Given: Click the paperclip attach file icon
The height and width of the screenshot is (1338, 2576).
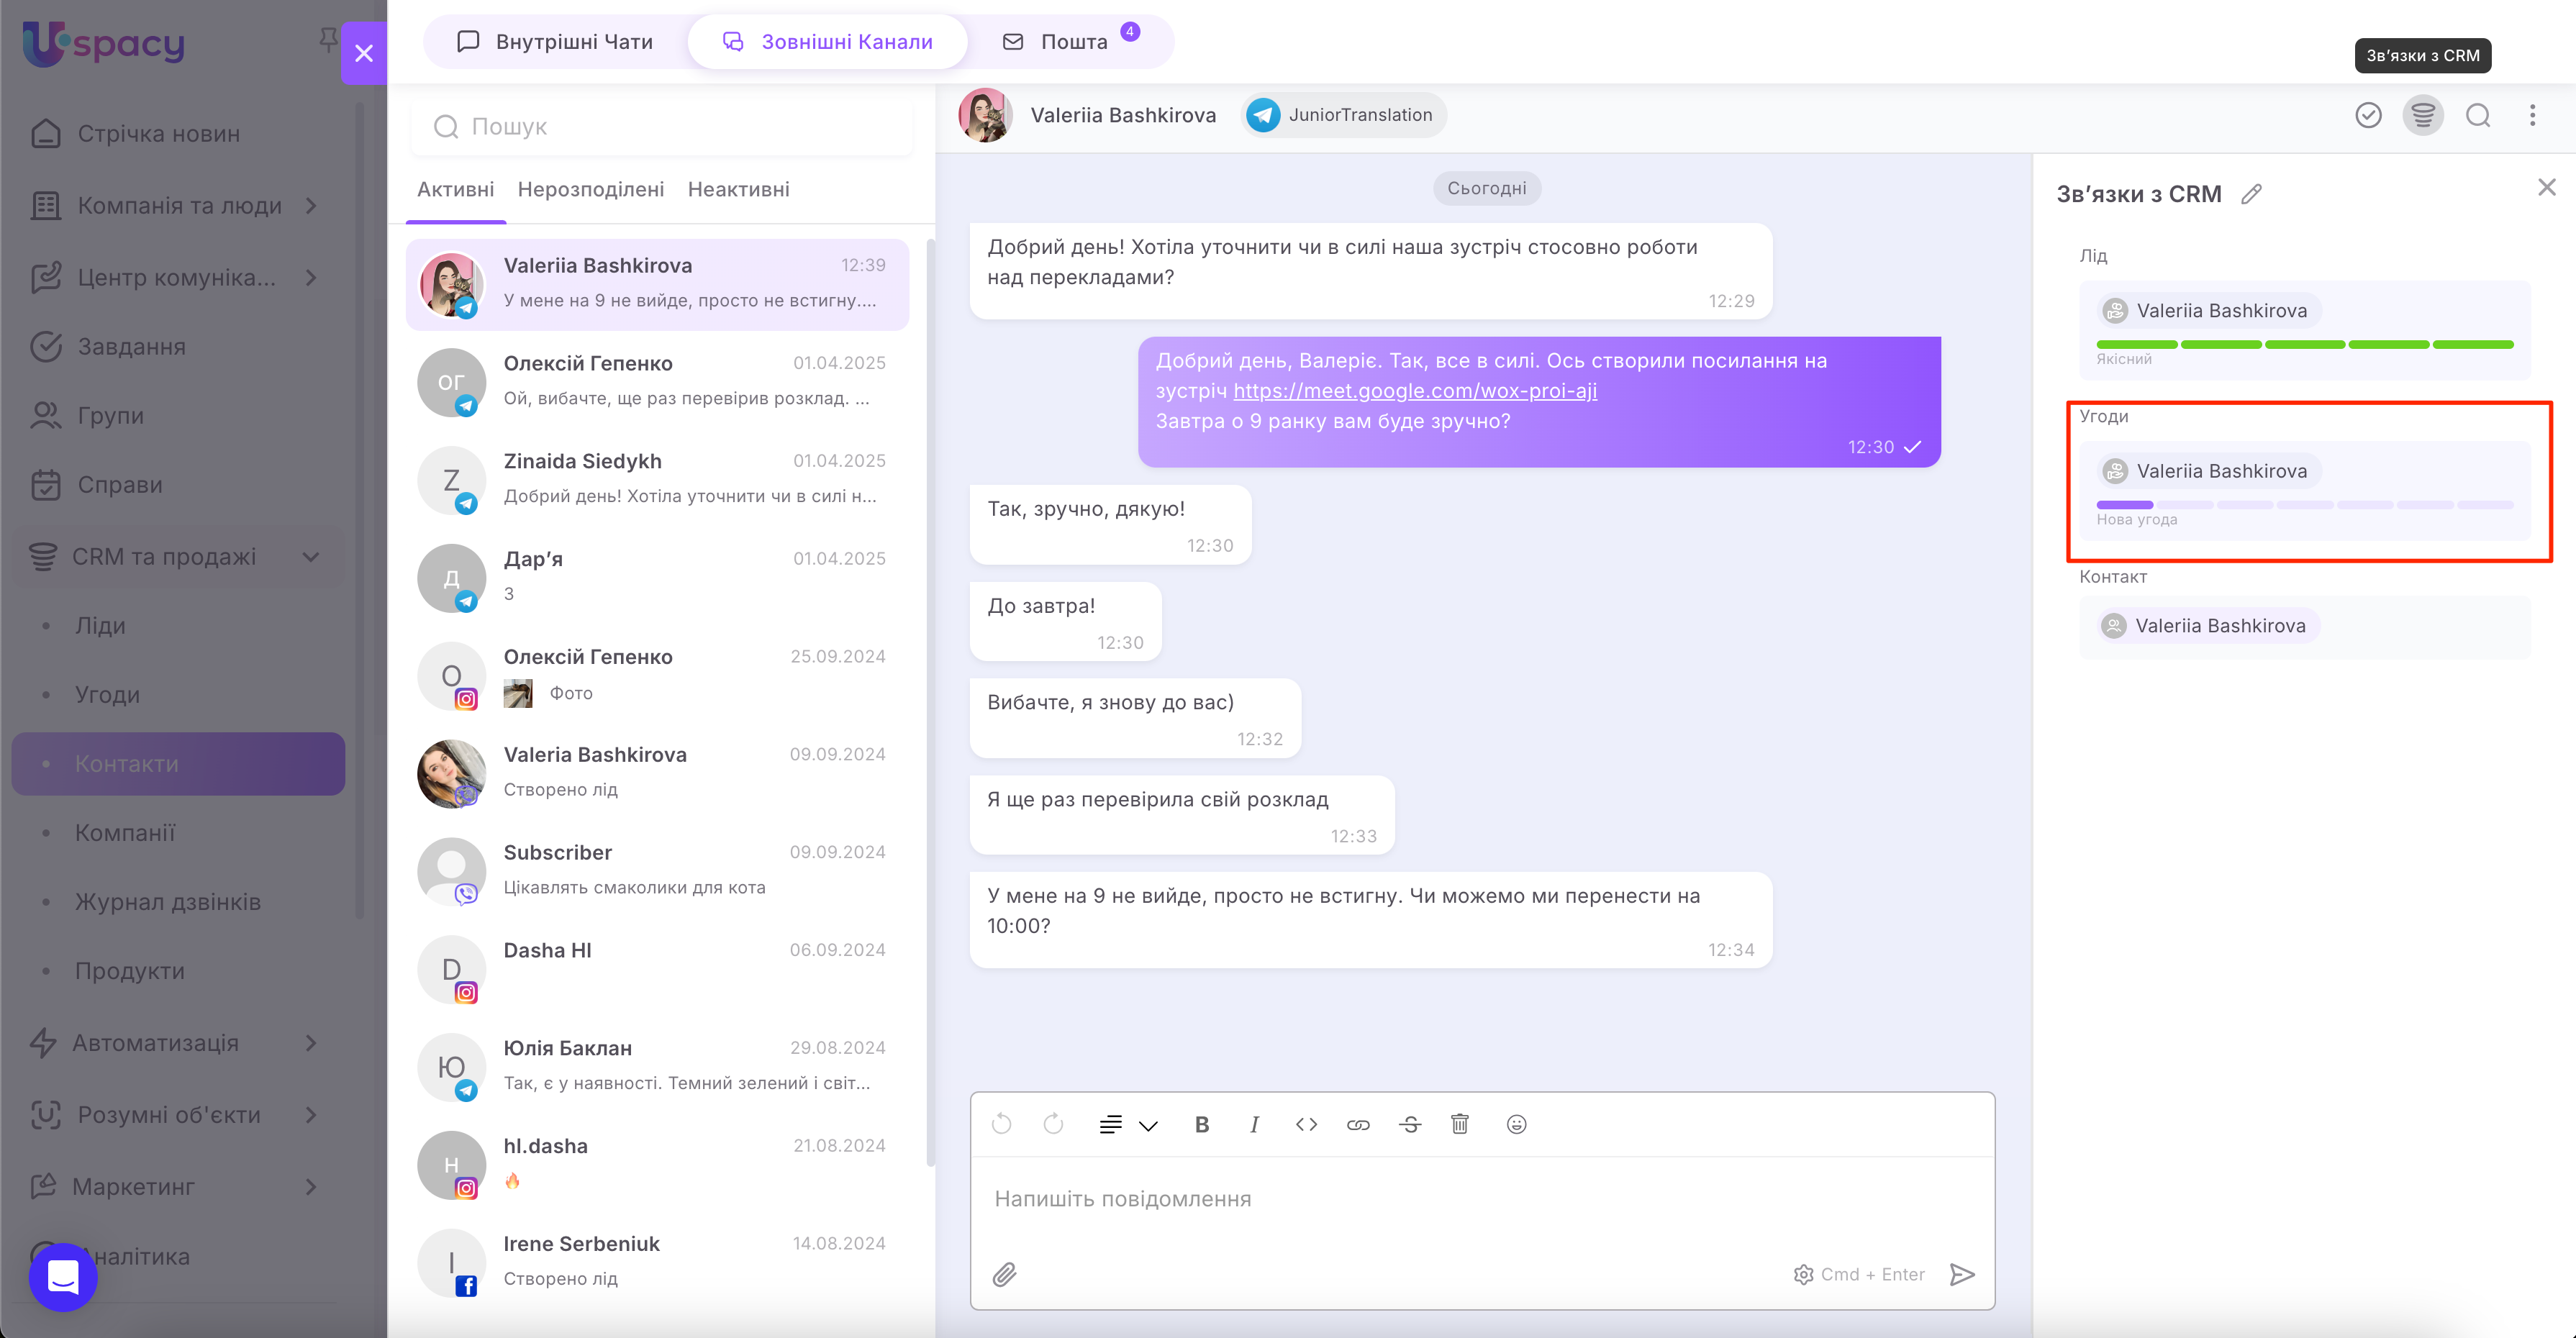Looking at the screenshot, I should [1004, 1274].
